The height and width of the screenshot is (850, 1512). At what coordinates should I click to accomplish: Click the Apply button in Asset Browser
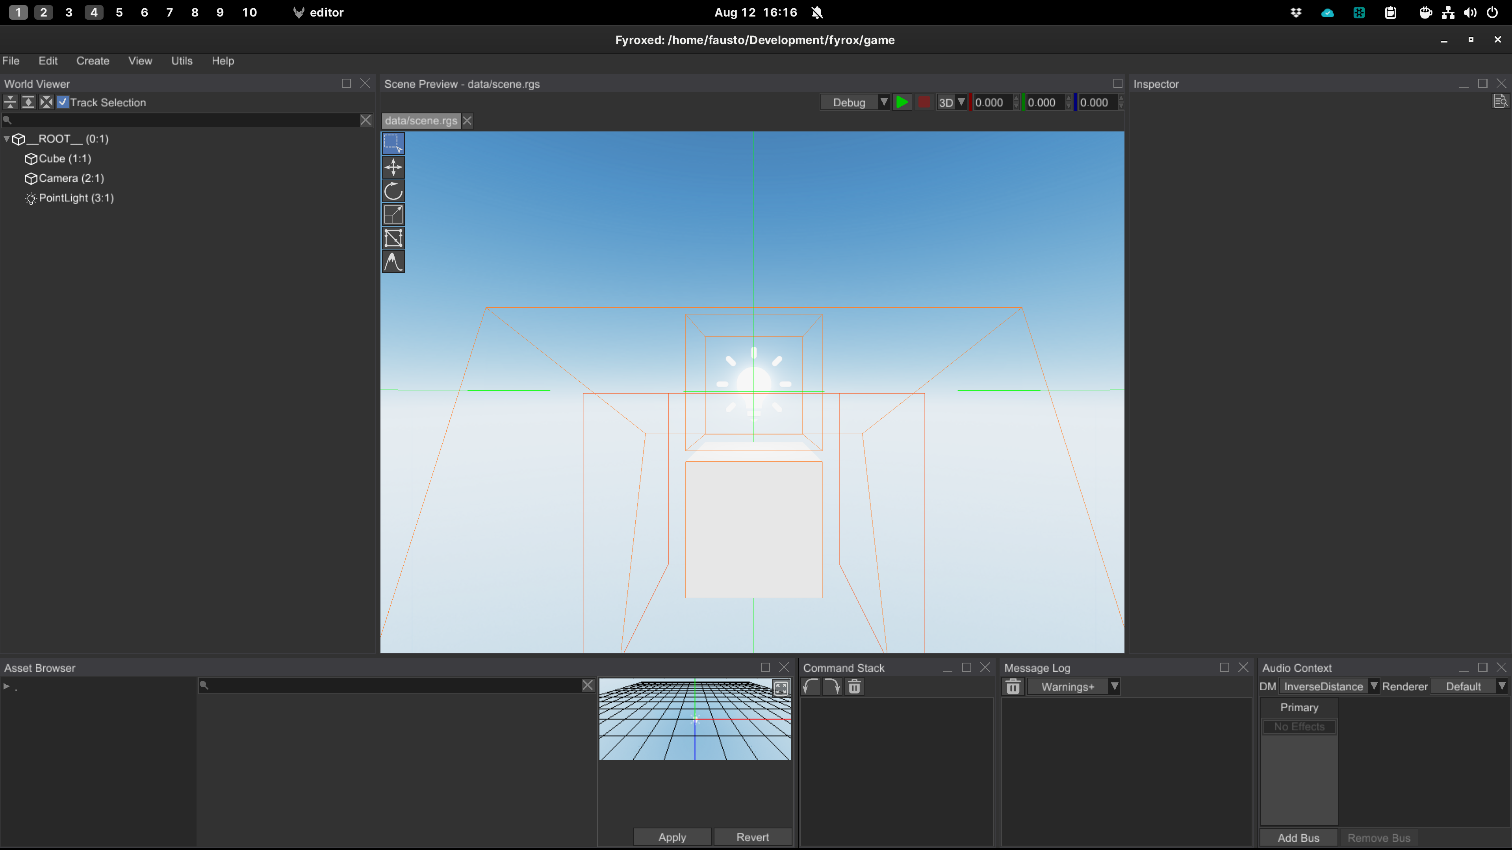672,837
